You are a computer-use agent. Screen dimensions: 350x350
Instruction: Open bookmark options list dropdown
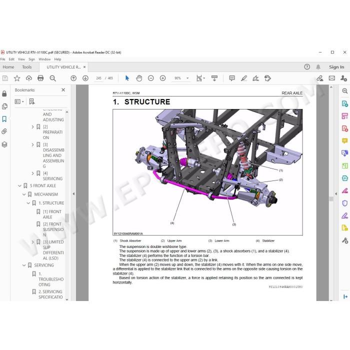click(19, 101)
